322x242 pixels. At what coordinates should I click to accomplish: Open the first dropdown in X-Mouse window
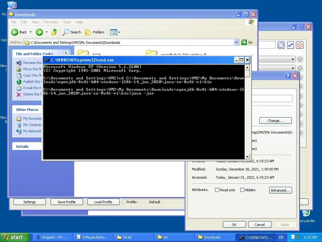293,59
